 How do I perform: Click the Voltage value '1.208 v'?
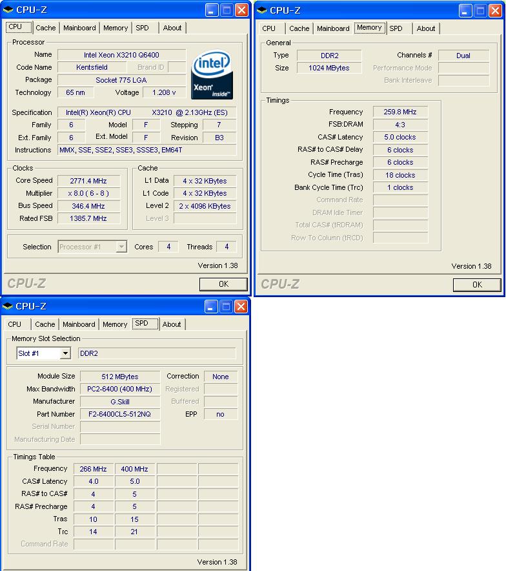(x=164, y=92)
